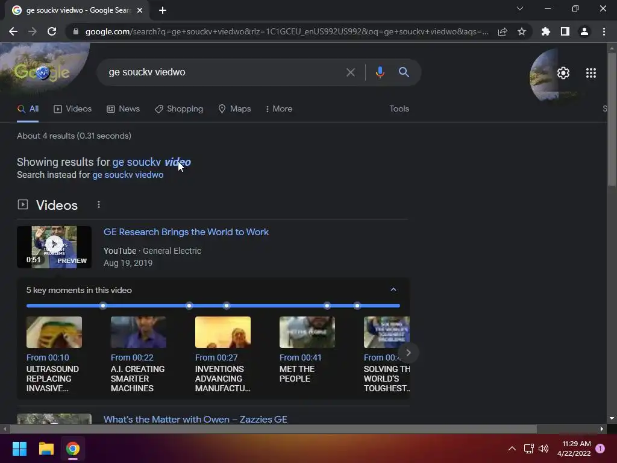Jump to key moment From 00:41
The height and width of the screenshot is (463, 617).
click(x=300, y=357)
